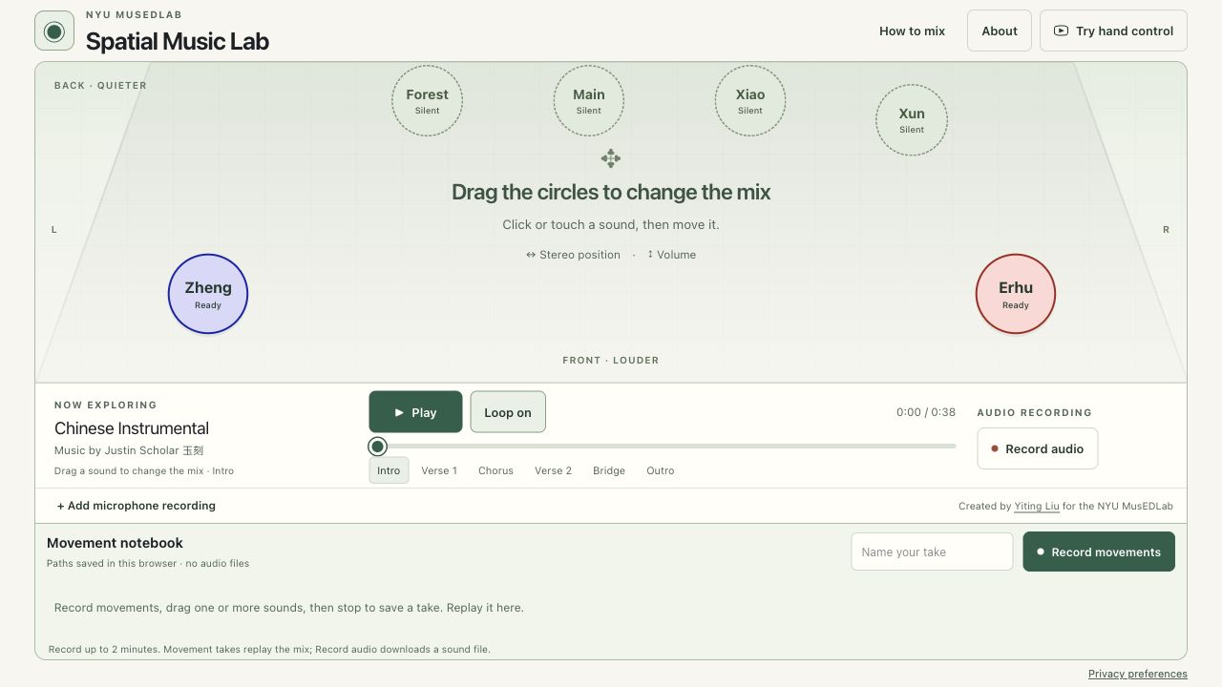The height and width of the screenshot is (687, 1222).
Task: Click the 0:00 / 0:38 time readout
Action: (x=926, y=412)
